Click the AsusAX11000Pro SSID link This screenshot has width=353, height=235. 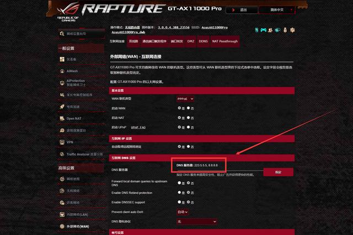pos(215,28)
